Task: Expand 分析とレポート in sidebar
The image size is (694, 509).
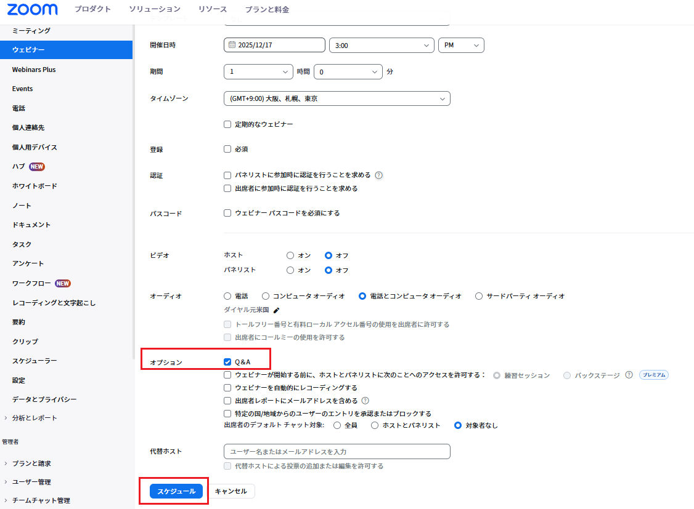Action: point(35,418)
